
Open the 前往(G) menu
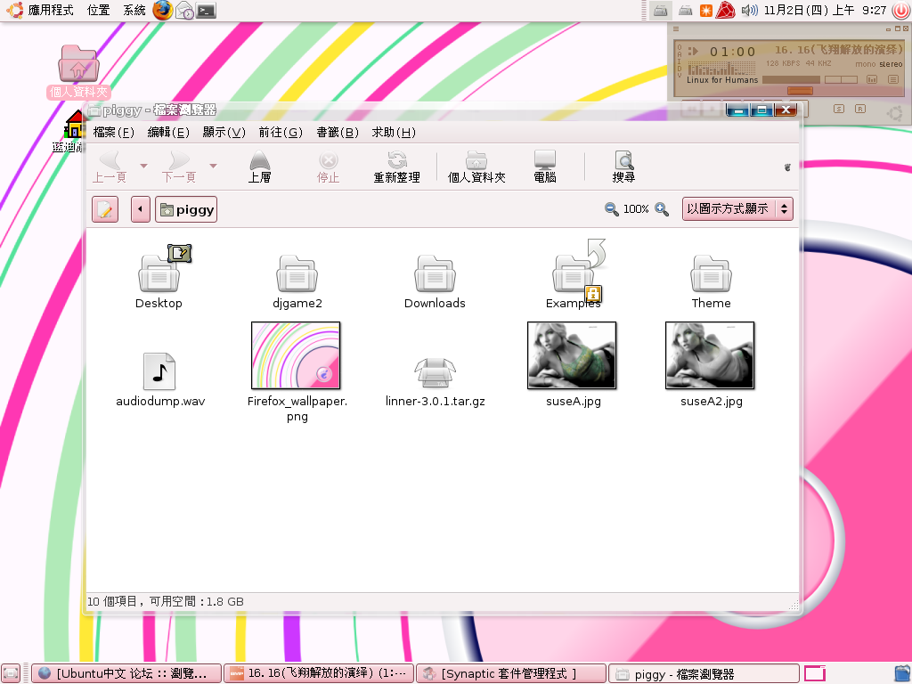tap(281, 133)
